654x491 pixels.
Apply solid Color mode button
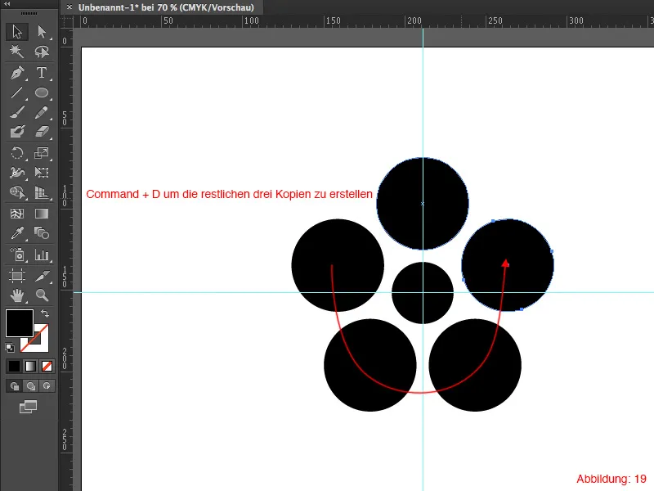pyautogui.click(x=14, y=366)
